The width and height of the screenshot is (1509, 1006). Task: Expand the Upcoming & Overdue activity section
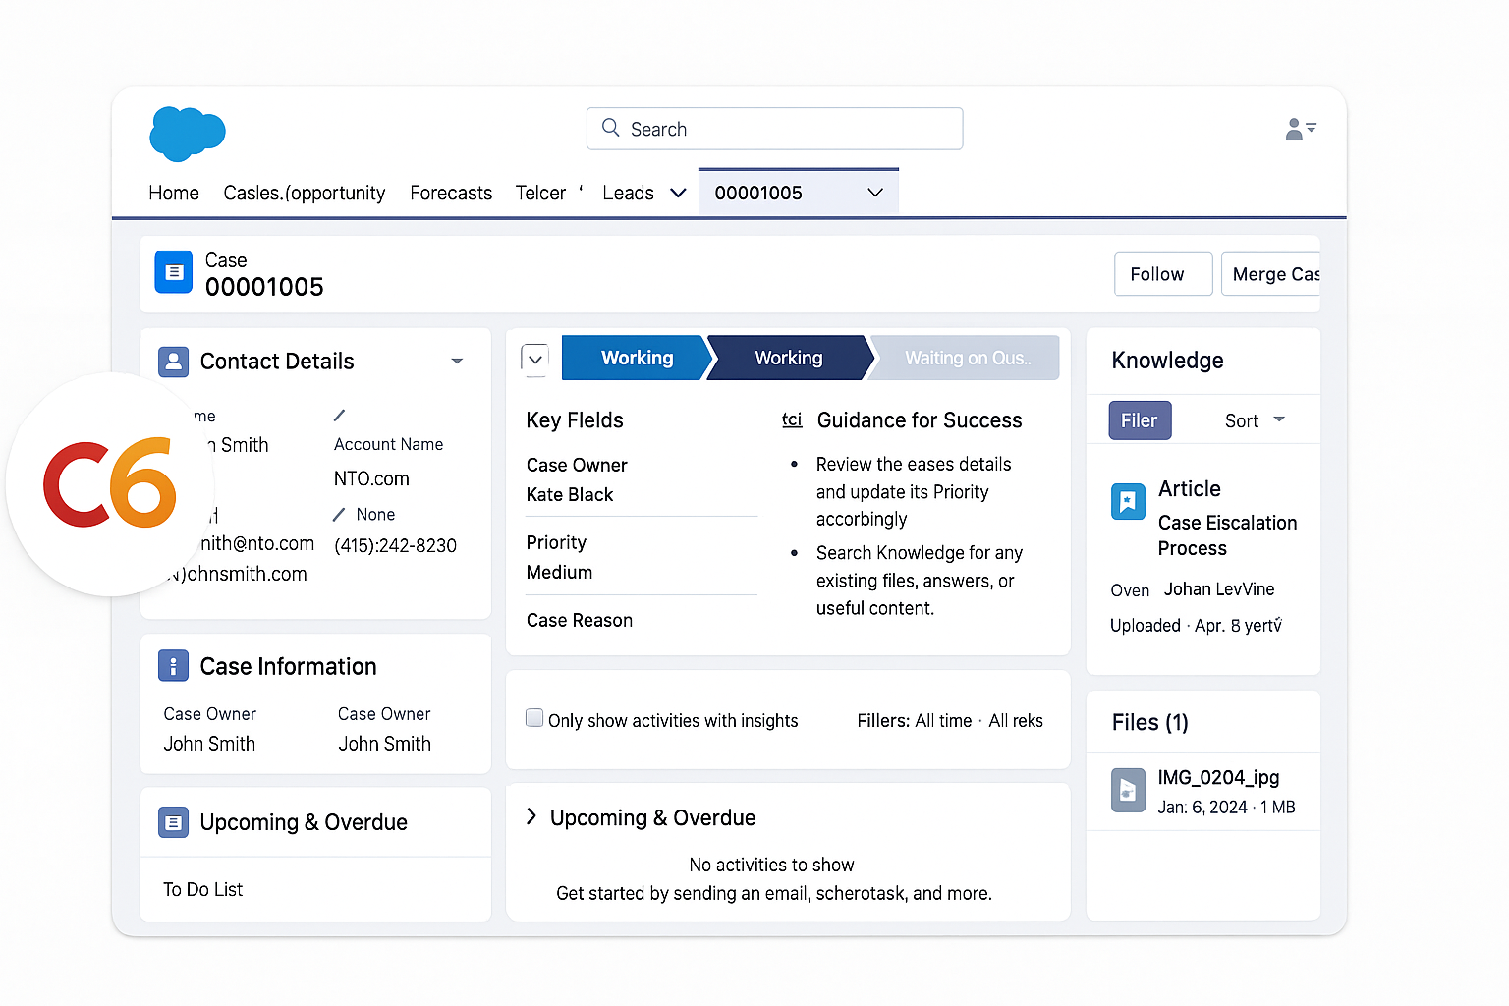click(x=531, y=817)
